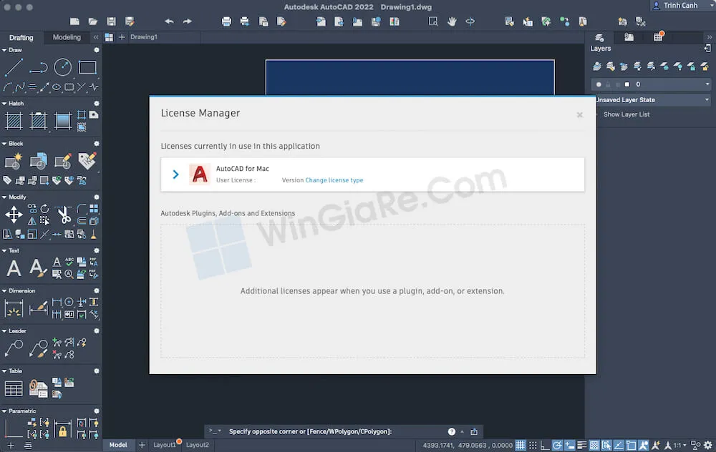
Task: Click Show Layer List in the Layers panel
Action: (627, 114)
